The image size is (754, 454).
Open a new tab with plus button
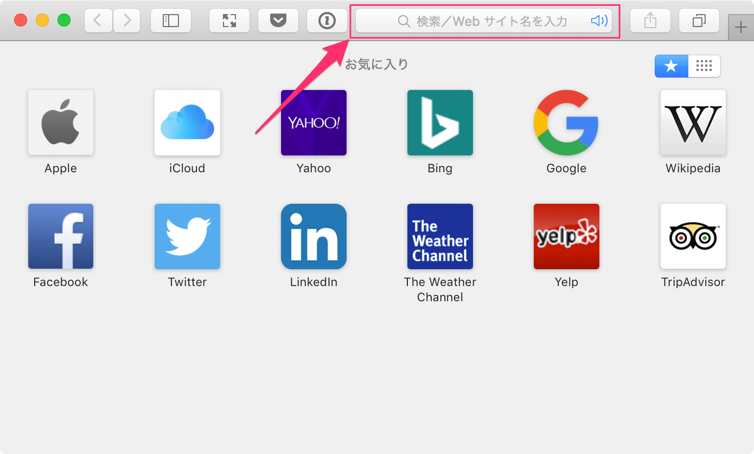click(740, 28)
